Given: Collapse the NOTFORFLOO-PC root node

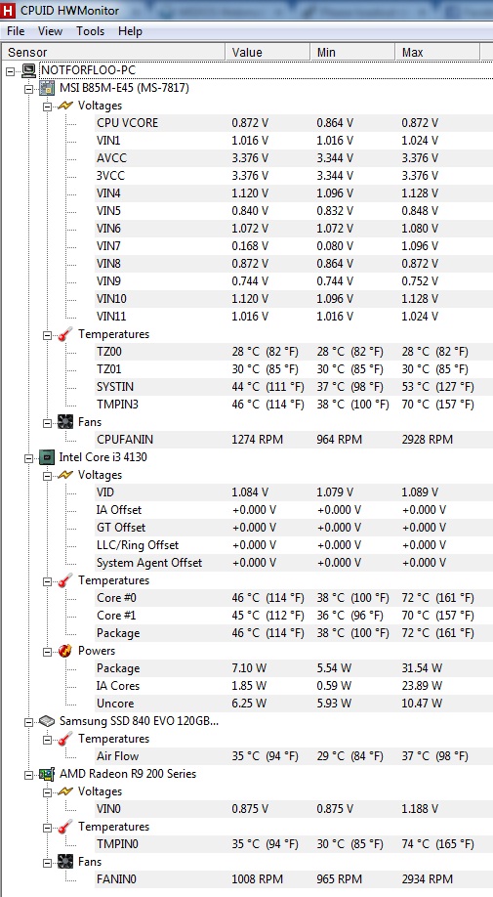Looking at the screenshot, I should [x=10, y=71].
